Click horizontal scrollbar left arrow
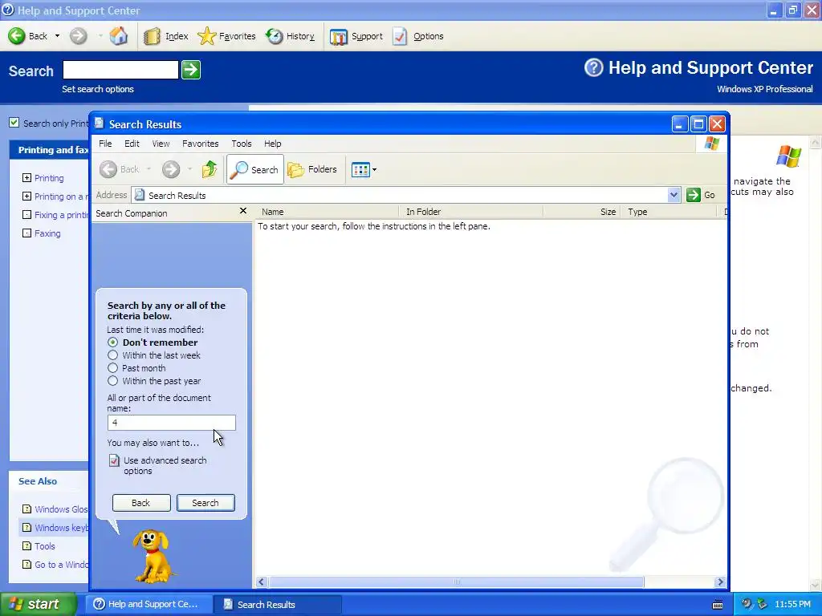This screenshot has height=616, width=822. [x=261, y=582]
